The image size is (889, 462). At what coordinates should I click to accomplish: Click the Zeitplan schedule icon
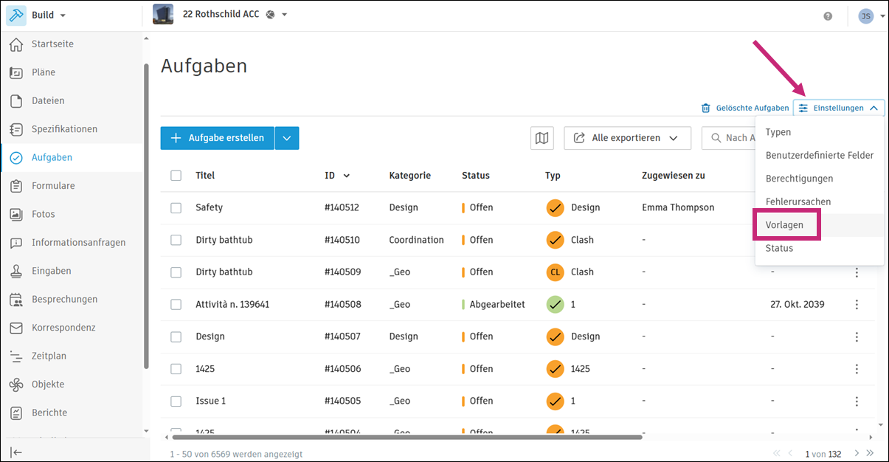tap(16, 356)
